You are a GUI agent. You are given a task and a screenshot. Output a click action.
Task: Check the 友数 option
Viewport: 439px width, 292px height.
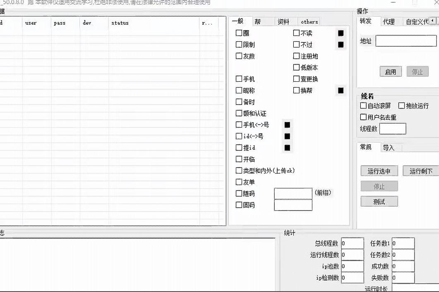[239, 56]
